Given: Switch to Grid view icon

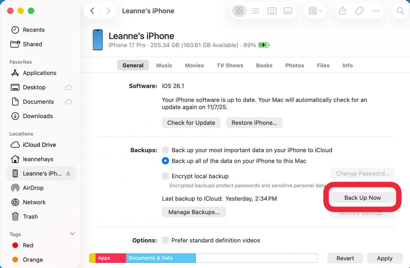Looking at the screenshot, I should 239,11.
